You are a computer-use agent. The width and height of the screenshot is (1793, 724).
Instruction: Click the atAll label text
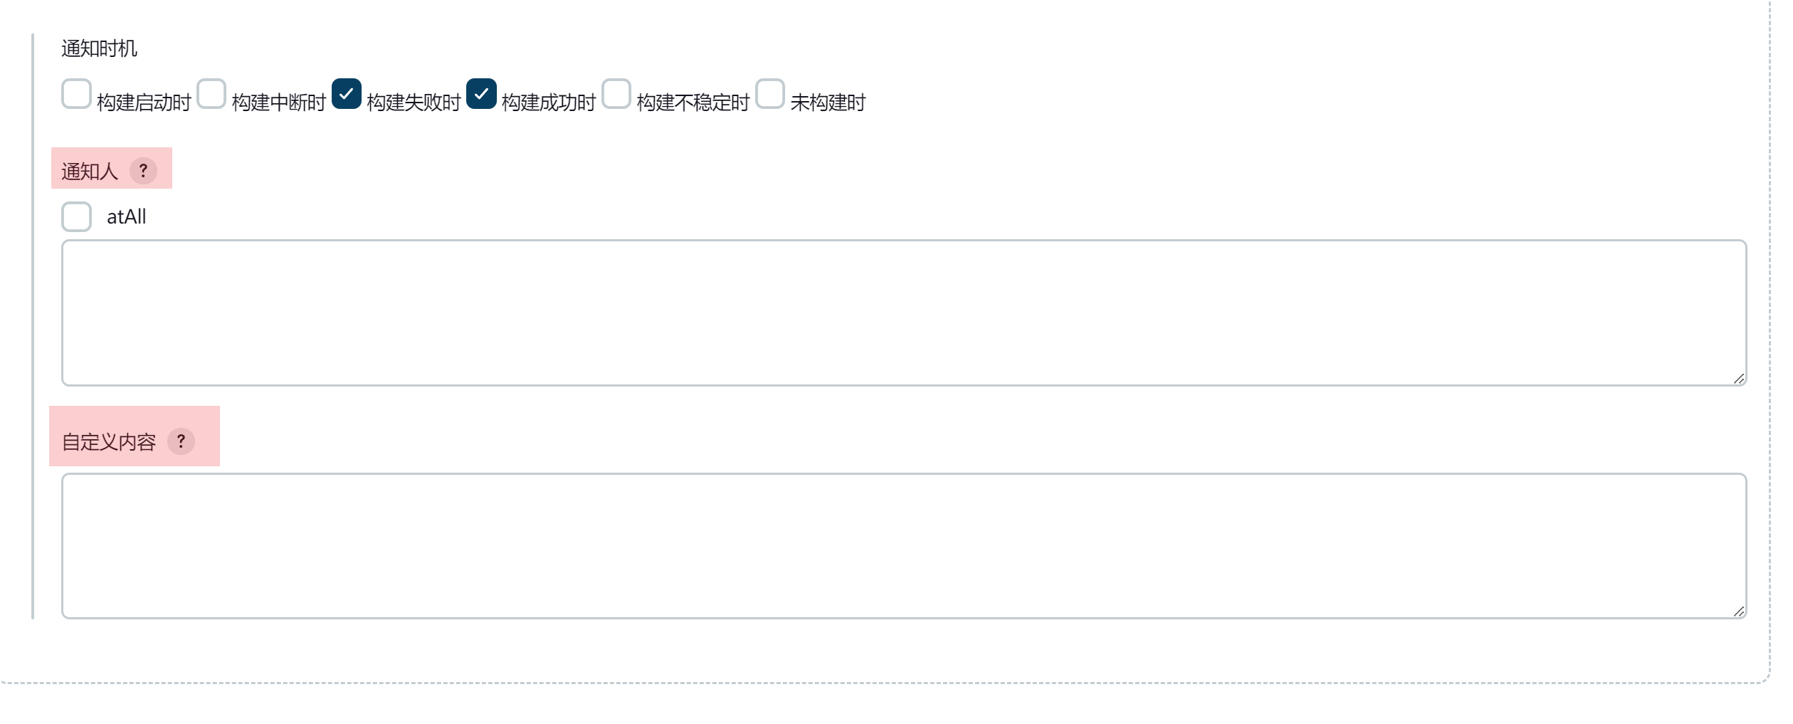coord(127,216)
